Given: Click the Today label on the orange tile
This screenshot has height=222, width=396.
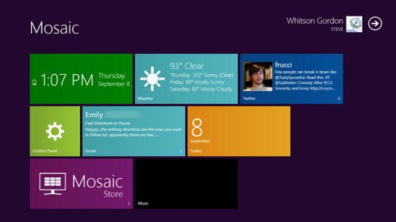Looking at the screenshot, I should pyautogui.click(x=196, y=151).
